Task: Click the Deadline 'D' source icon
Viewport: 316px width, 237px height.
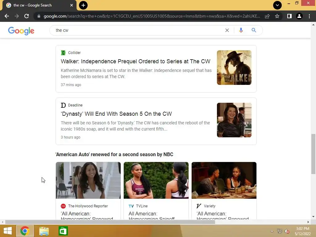Action: point(63,105)
